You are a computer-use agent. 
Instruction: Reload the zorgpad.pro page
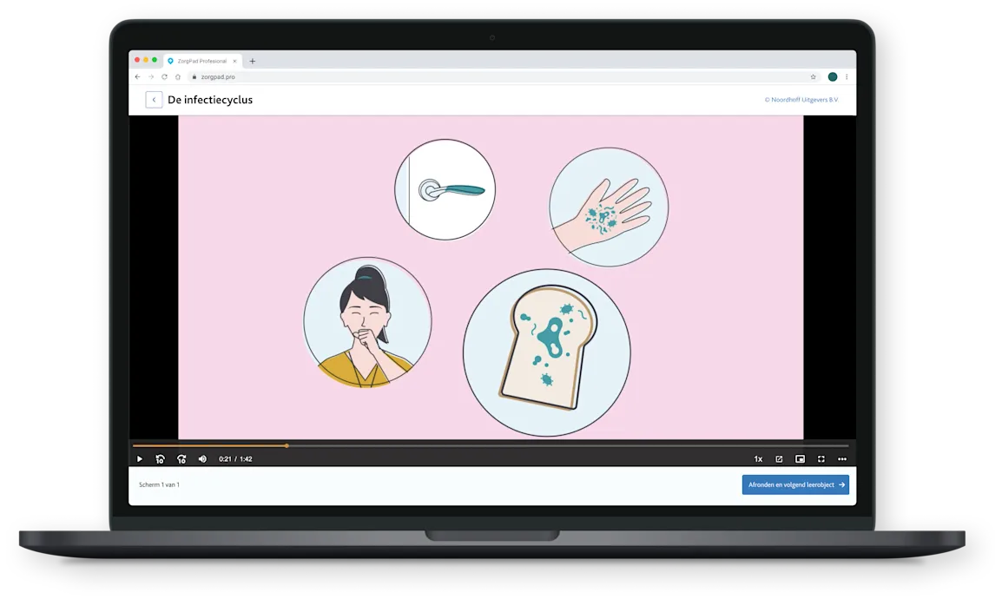click(164, 76)
